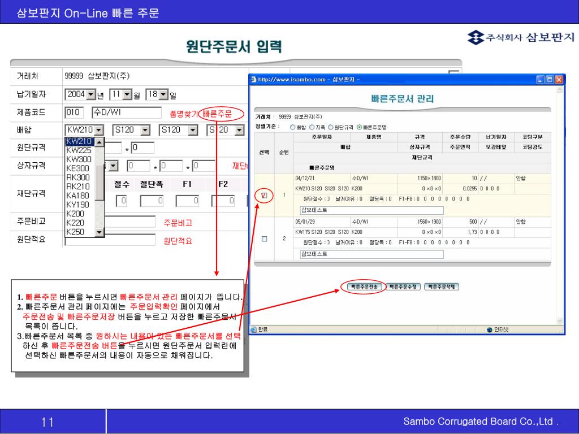Open the 11 month dropdown
The height and width of the screenshot is (434, 579).
(127, 94)
